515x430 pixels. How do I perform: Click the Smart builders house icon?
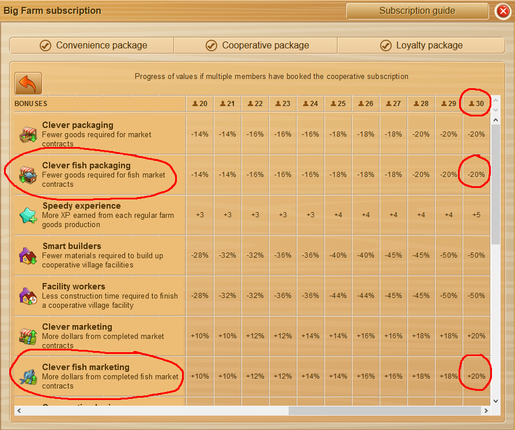[28, 256]
